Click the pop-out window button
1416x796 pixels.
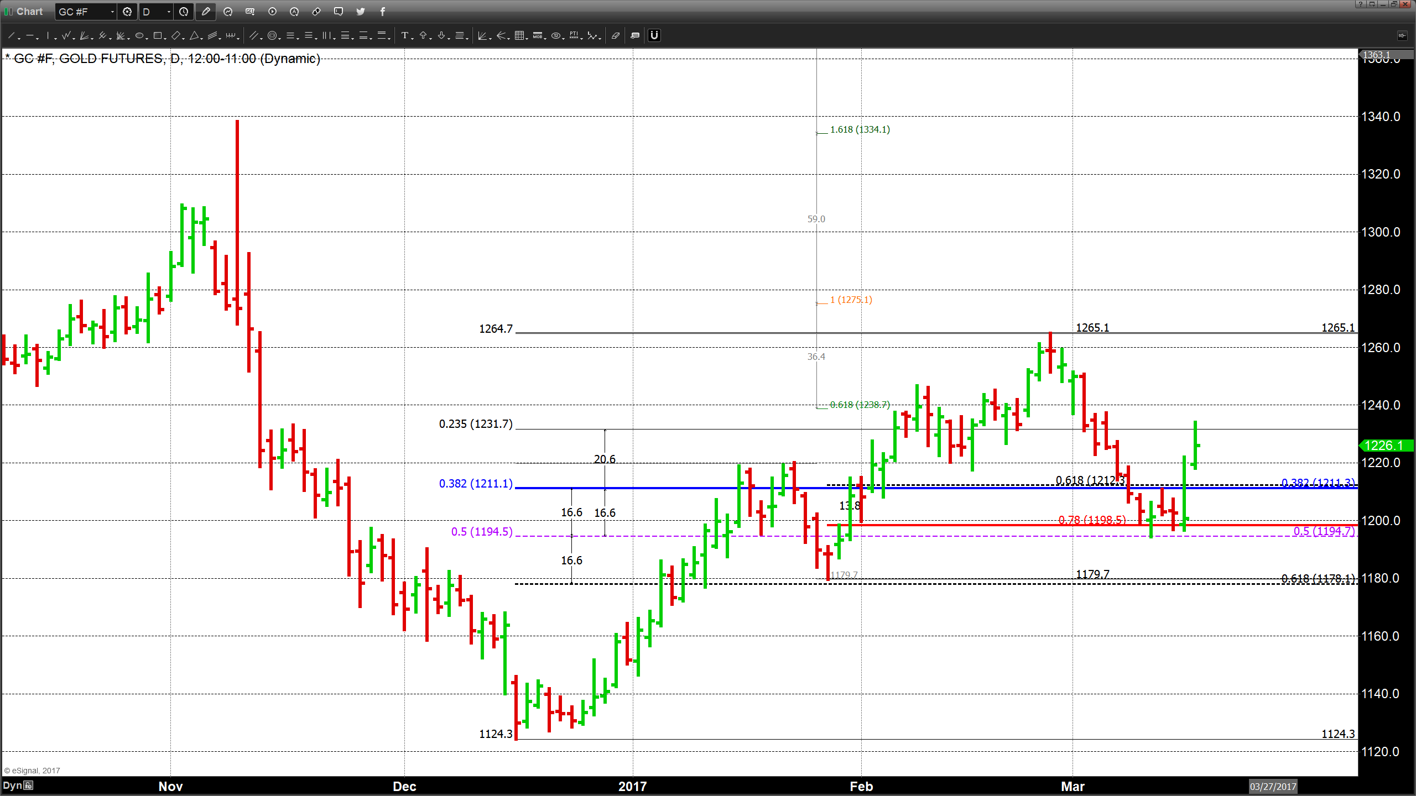click(1372, 4)
